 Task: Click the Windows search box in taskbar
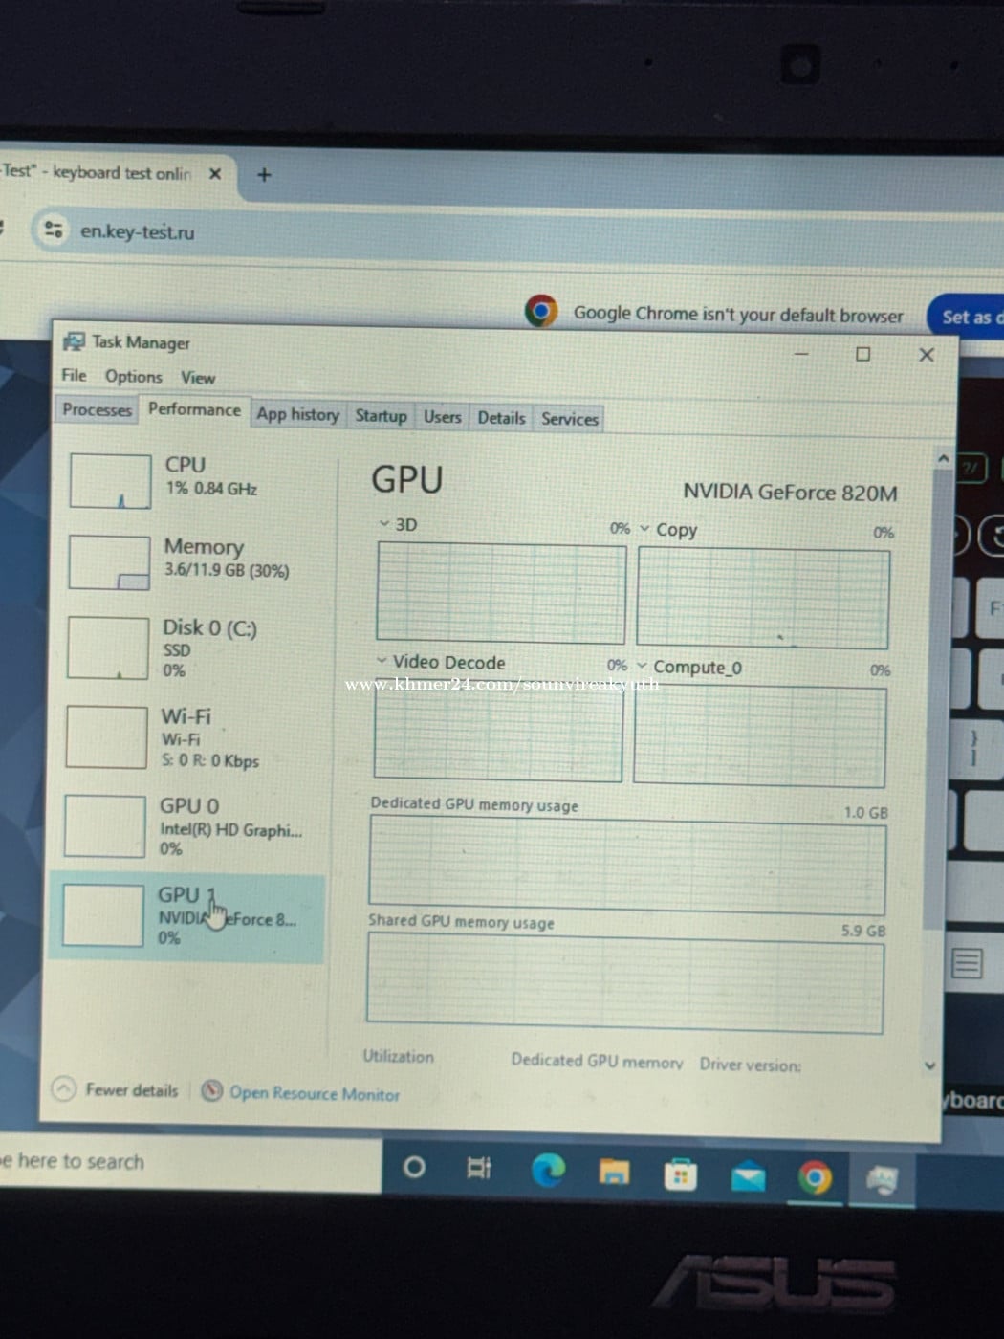point(189,1161)
